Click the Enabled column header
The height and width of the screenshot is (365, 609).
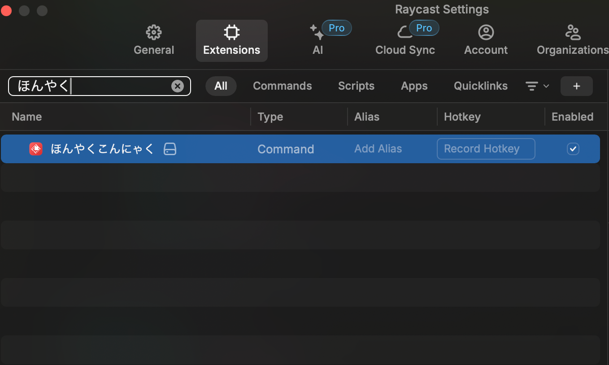click(x=572, y=117)
